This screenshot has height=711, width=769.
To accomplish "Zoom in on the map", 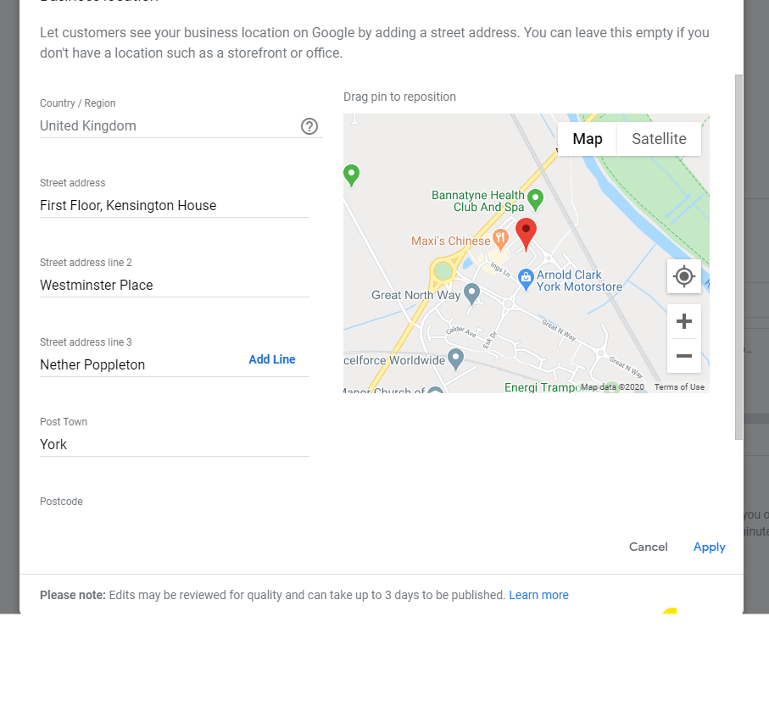I will point(683,321).
